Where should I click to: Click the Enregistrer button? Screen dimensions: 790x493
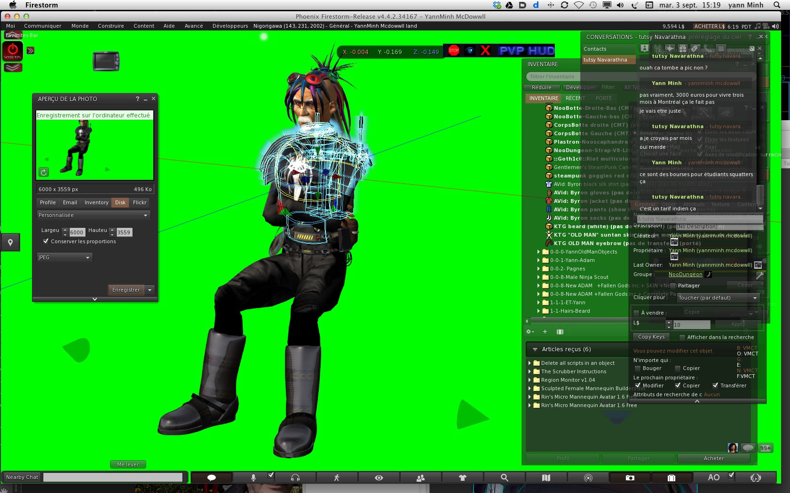126,290
